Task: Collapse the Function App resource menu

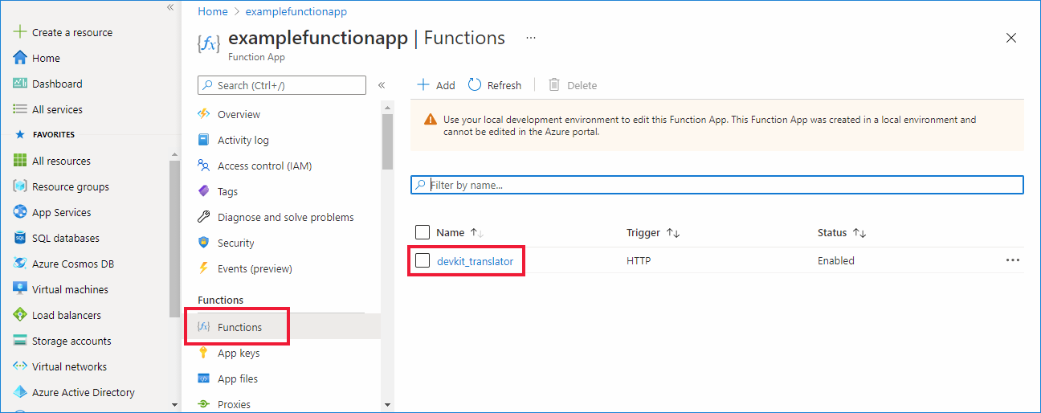Action: pyautogui.click(x=382, y=85)
